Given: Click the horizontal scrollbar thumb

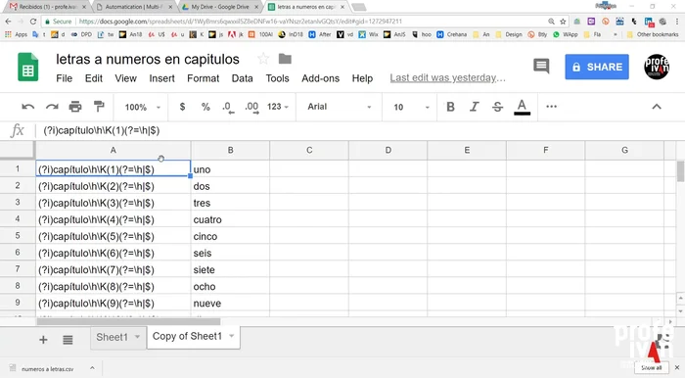Looking at the screenshot, I should [128, 322].
